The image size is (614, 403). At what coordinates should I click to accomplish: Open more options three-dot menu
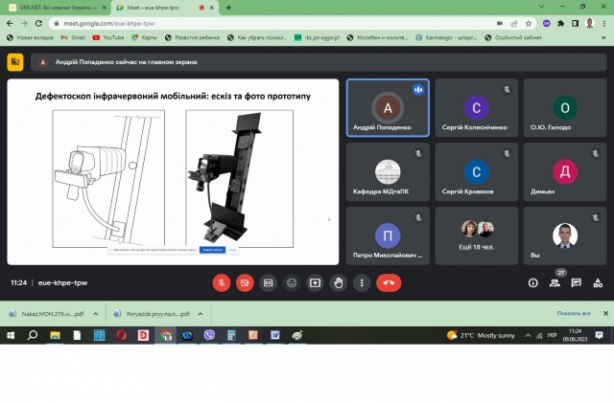click(361, 282)
